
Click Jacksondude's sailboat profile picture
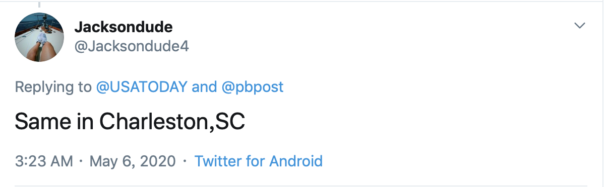click(x=39, y=37)
